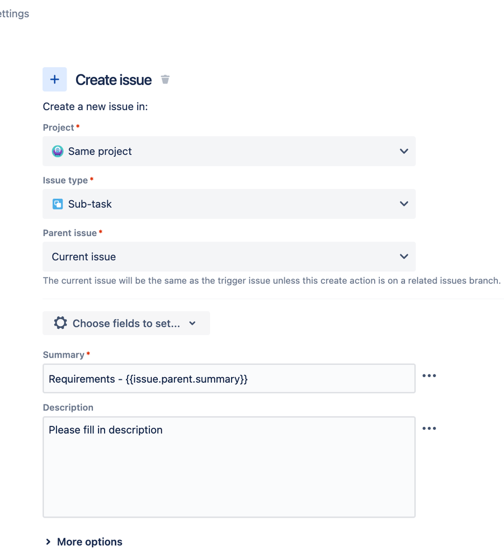Open the Project dropdown showing Same project
The height and width of the screenshot is (559, 504).
pyautogui.click(x=229, y=151)
